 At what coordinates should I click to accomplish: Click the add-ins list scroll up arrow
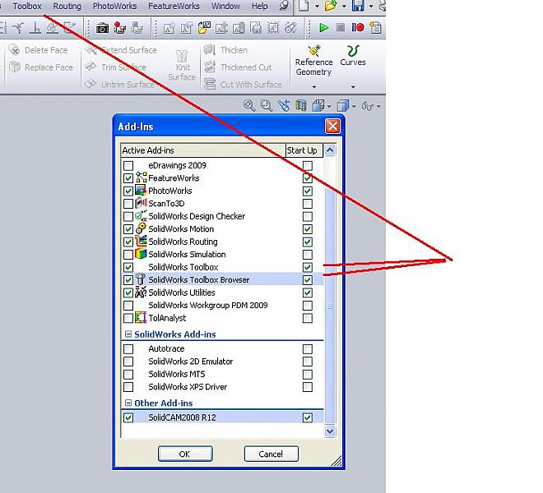(x=330, y=150)
